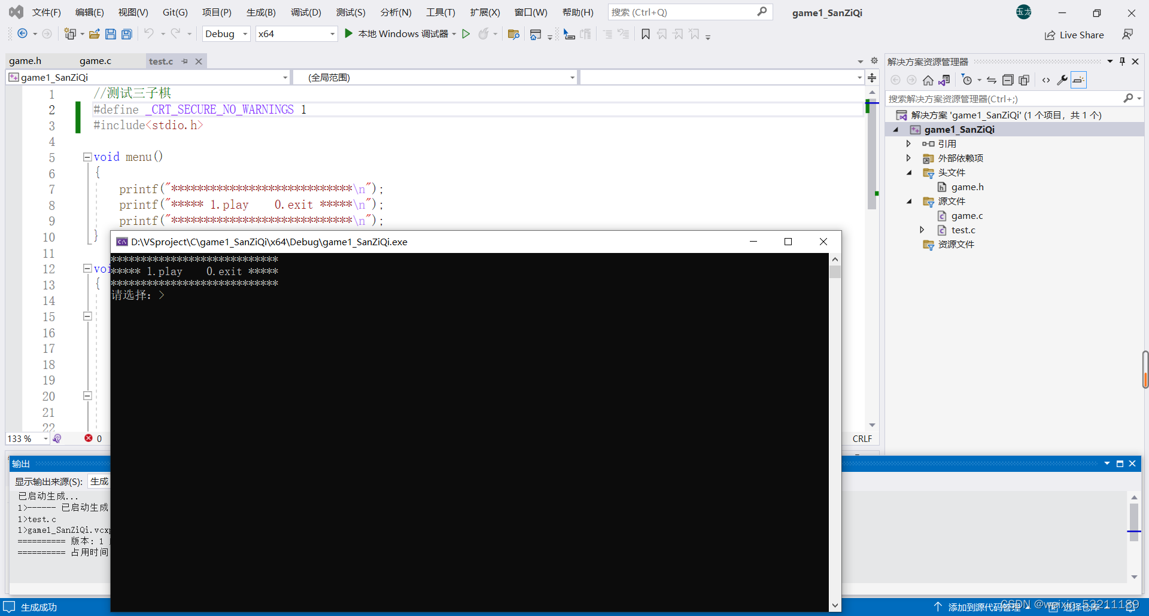Navigate backward with the toolbar back arrow

coord(22,34)
